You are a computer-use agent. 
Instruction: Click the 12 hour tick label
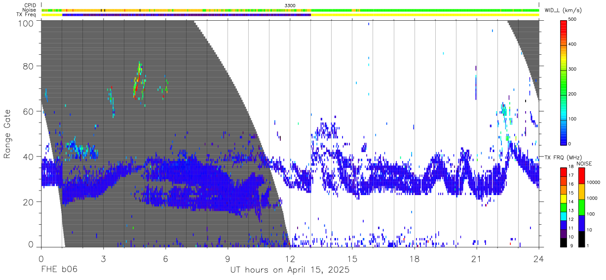tap(290, 258)
